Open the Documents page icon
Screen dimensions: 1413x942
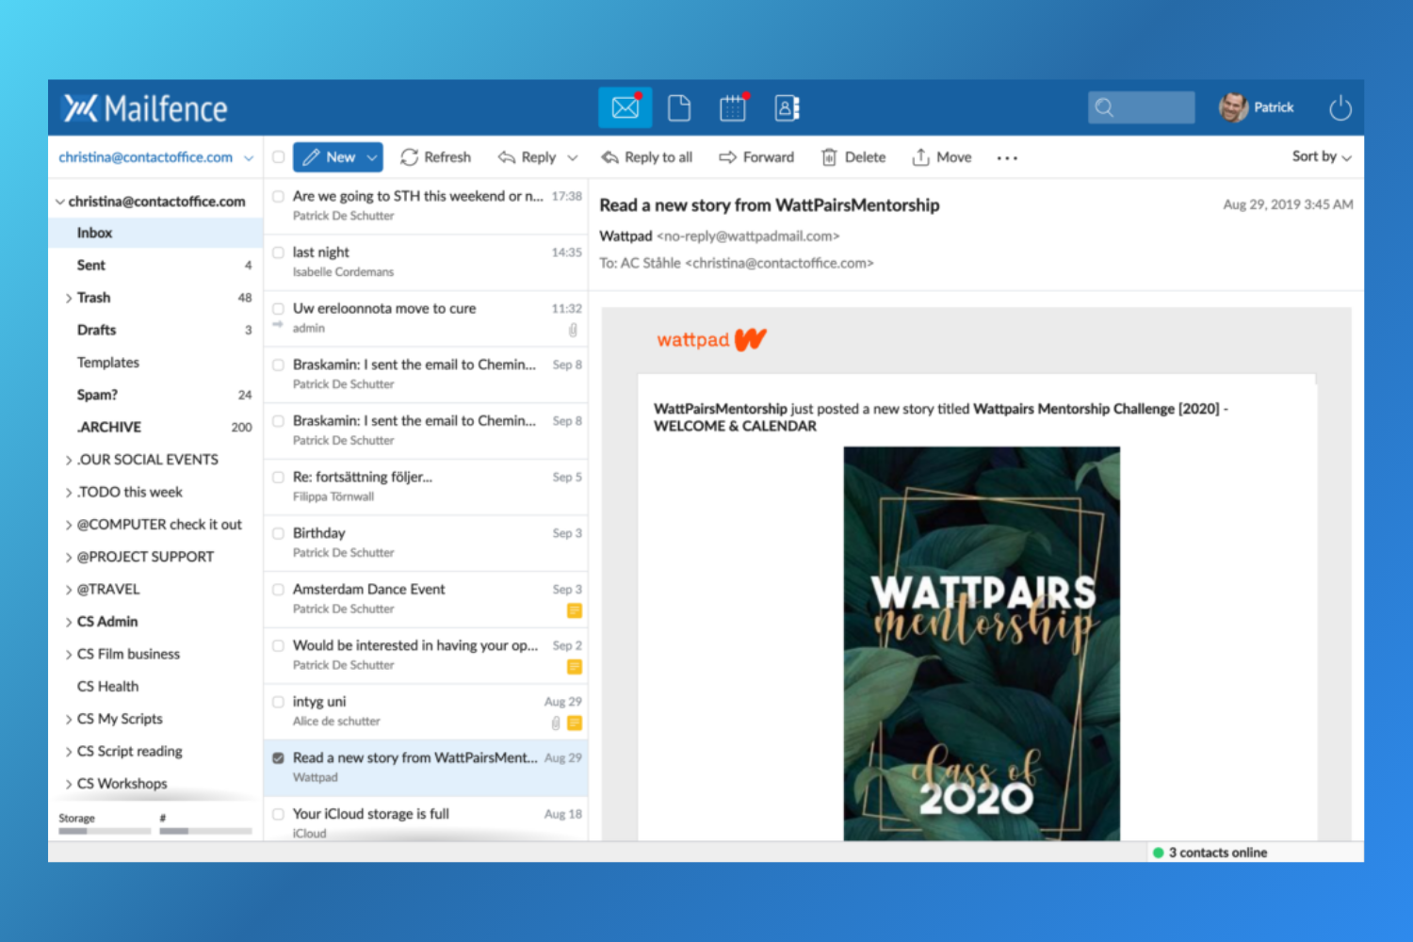pos(679,108)
